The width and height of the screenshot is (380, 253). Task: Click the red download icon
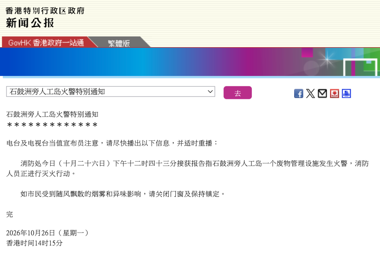pos(335,93)
